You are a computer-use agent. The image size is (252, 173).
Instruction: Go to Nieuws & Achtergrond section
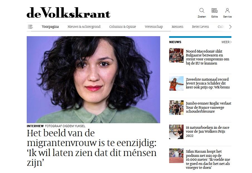pos(84,27)
